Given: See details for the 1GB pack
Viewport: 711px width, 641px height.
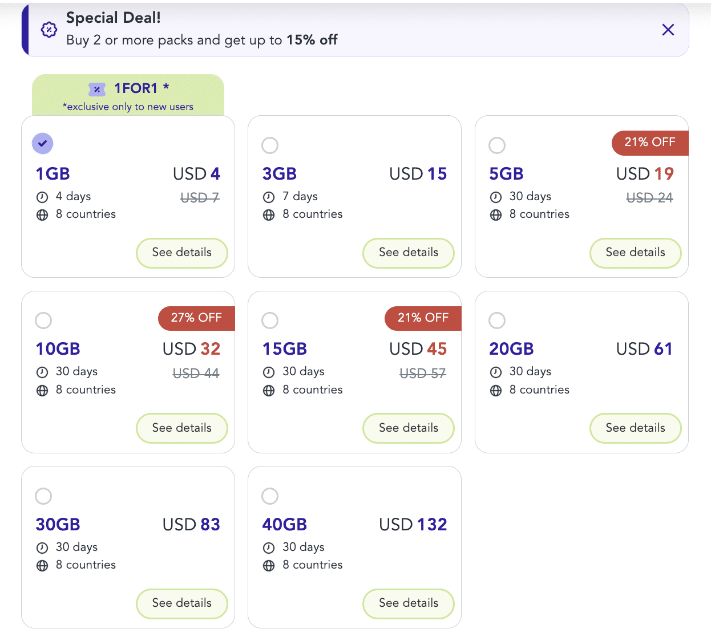Looking at the screenshot, I should click(x=181, y=253).
